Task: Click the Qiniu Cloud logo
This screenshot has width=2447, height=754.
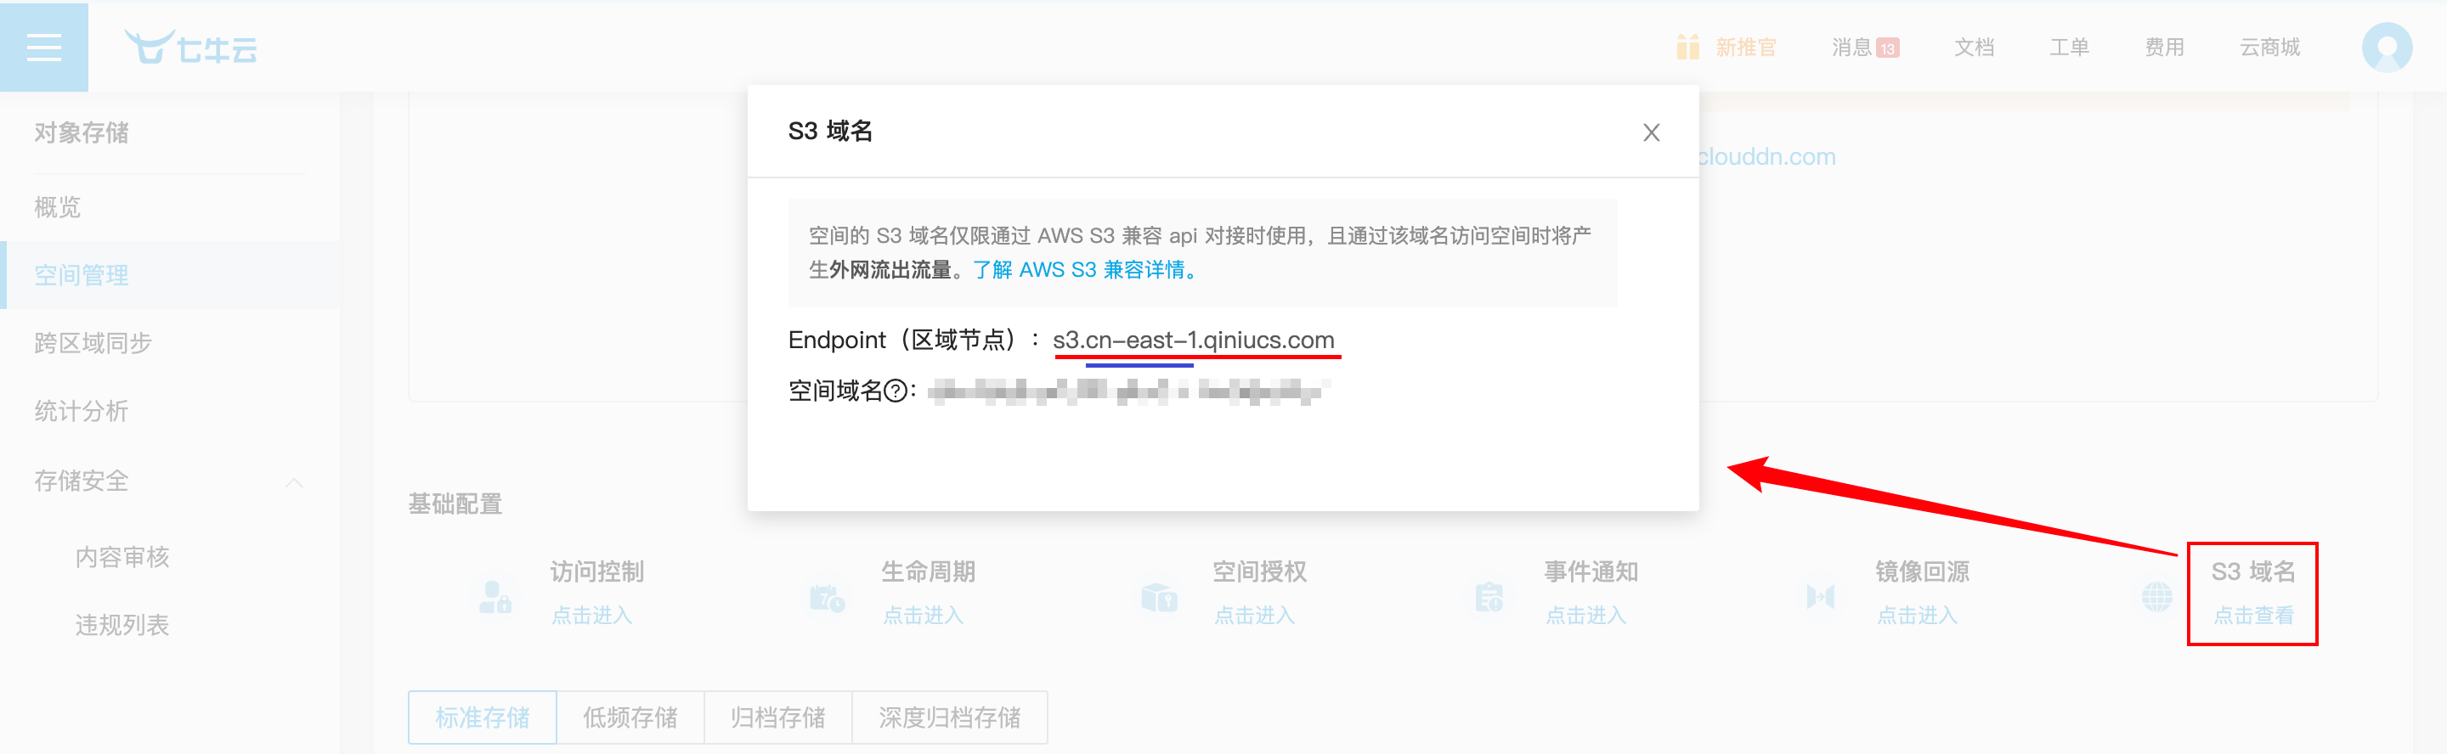Action: 191,47
